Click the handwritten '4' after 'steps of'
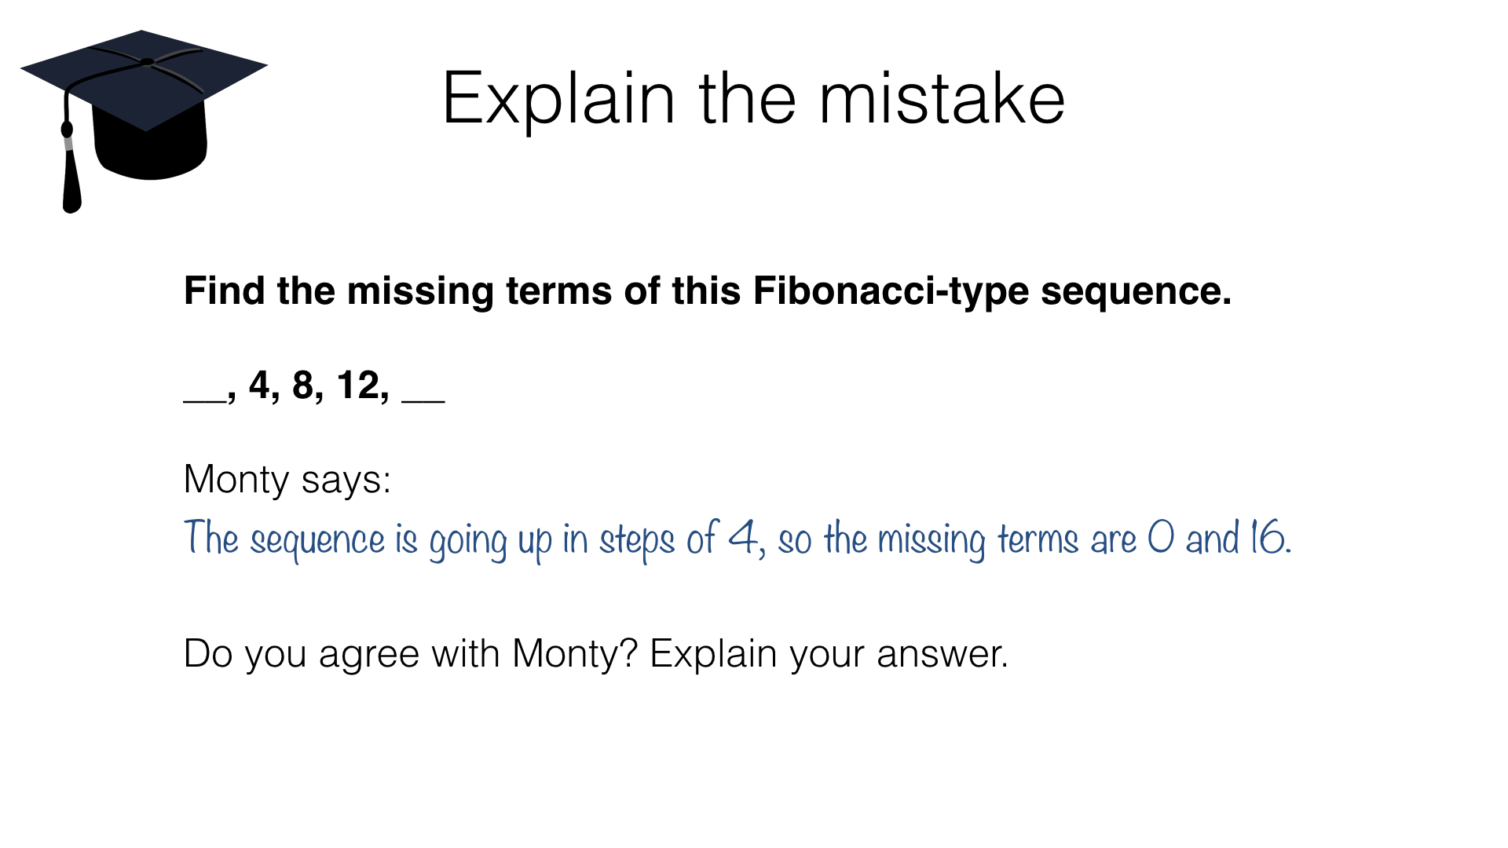The image size is (1508, 848). (x=742, y=538)
